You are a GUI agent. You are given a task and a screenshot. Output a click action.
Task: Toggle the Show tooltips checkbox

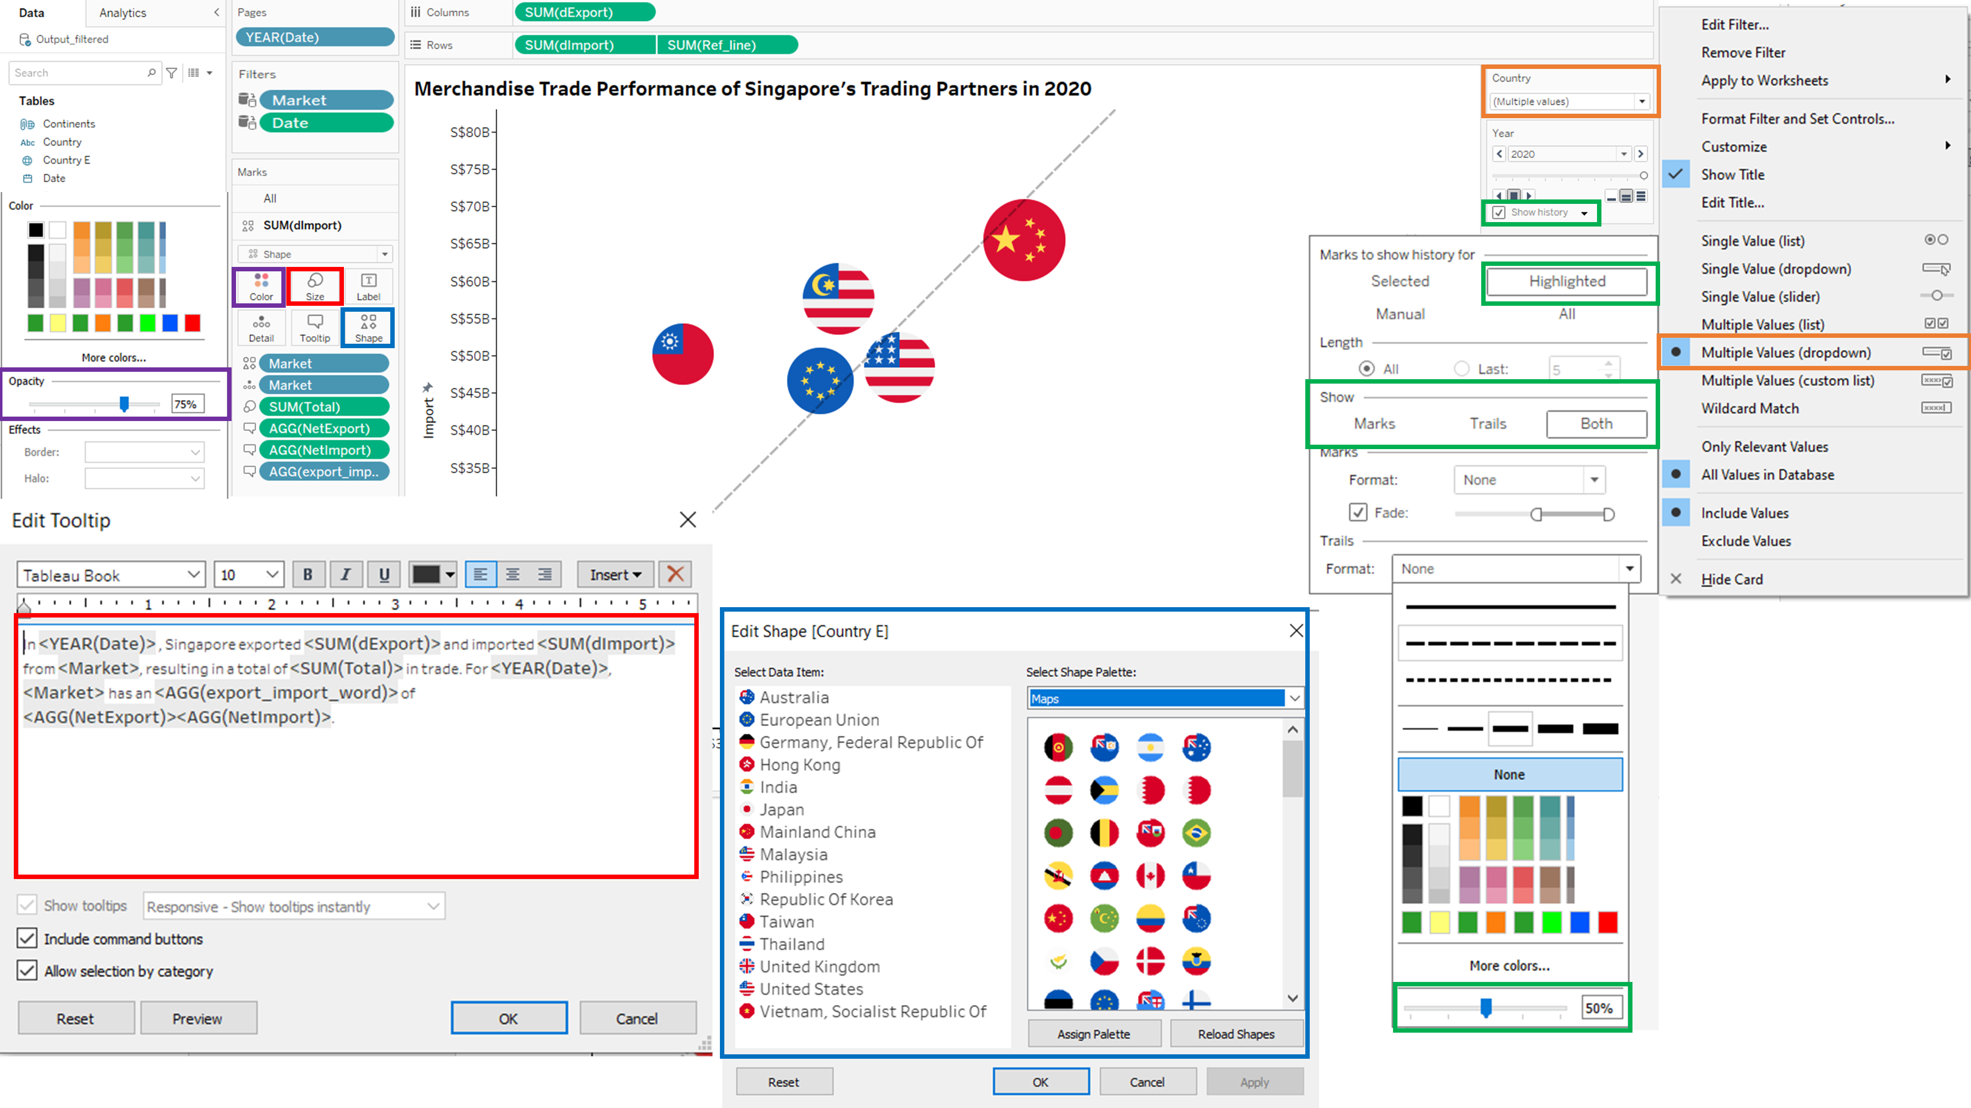[x=27, y=906]
